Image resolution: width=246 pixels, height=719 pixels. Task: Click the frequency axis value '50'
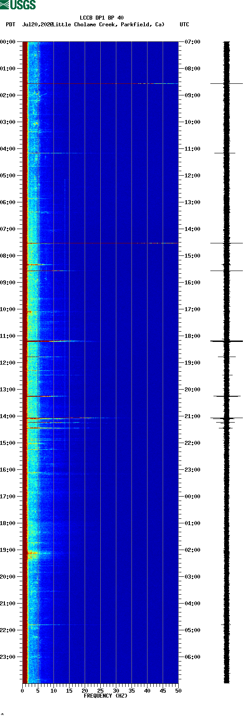point(178,691)
